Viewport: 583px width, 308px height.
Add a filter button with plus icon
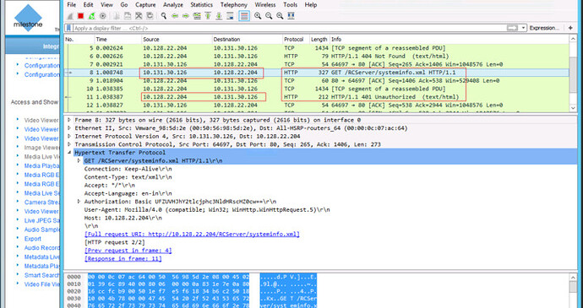pyautogui.click(x=570, y=28)
